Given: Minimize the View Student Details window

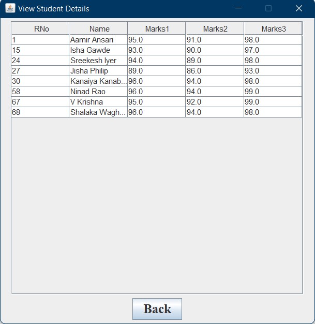Looking at the screenshot, I should 238,8.
